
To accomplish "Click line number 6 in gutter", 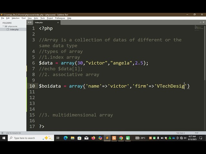I will (x=33, y=63).
